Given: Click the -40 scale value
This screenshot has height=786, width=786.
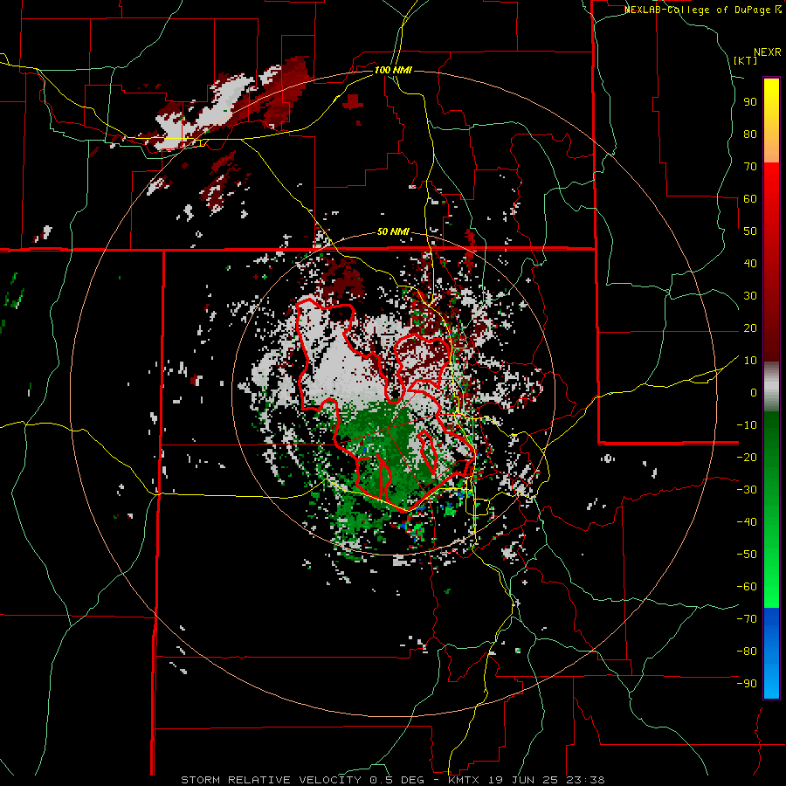Looking at the screenshot, I should (x=747, y=522).
